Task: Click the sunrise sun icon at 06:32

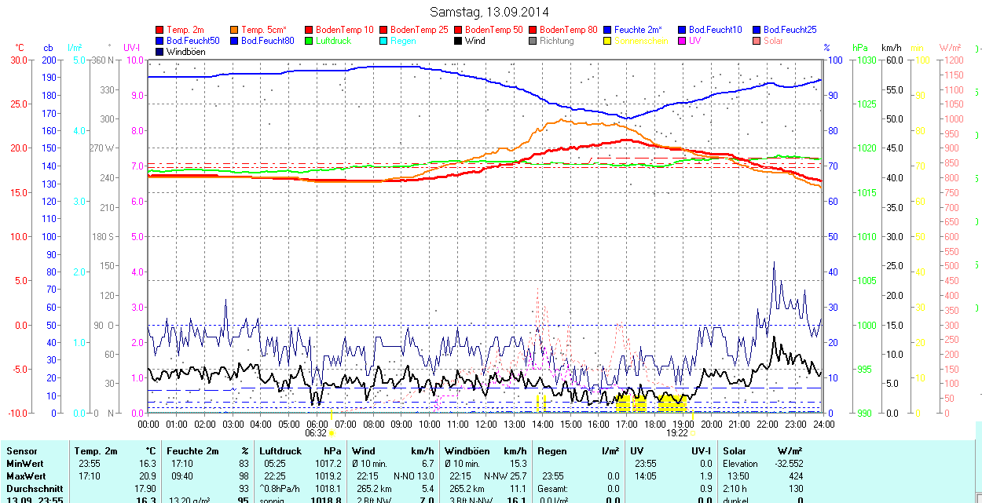Action: click(332, 432)
